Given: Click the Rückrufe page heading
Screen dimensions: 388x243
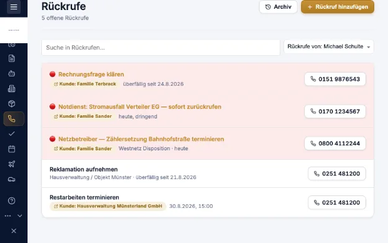Looking at the screenshot, I should (64, 6).
